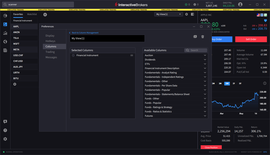The image size is (270, 155).
Task: Select the watchlist icon in left sidebar
Action: tap(5, 25)
